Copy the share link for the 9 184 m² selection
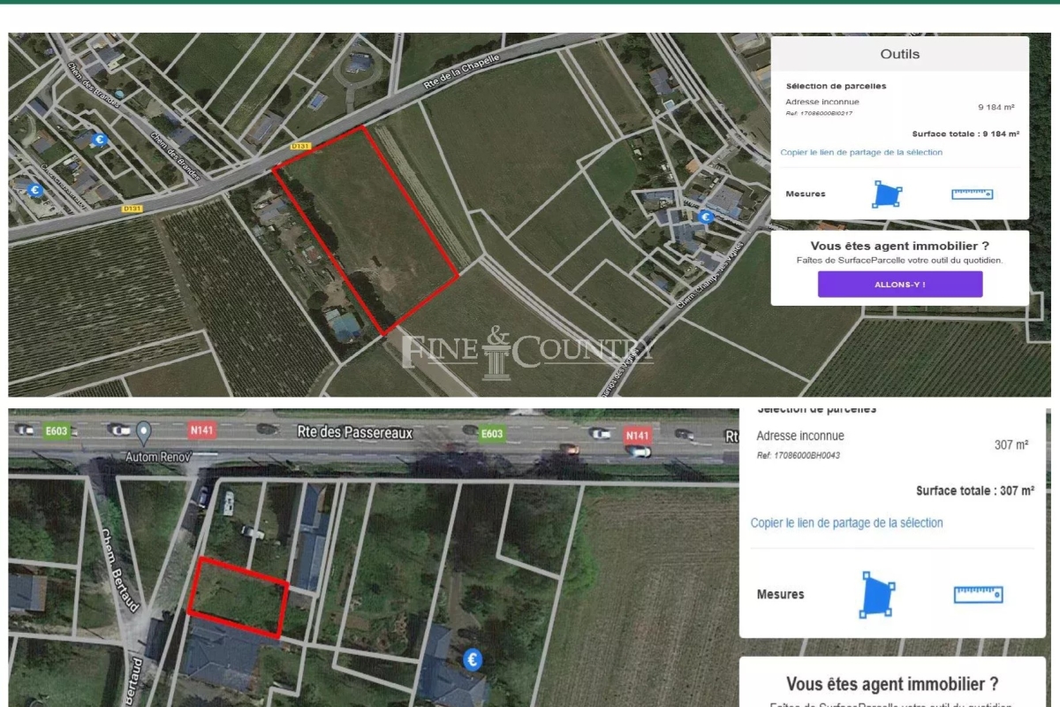The image size is (1060, 707). point(861,152)
